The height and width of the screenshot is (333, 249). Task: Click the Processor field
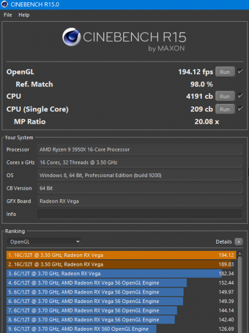[x=140, y=149]
